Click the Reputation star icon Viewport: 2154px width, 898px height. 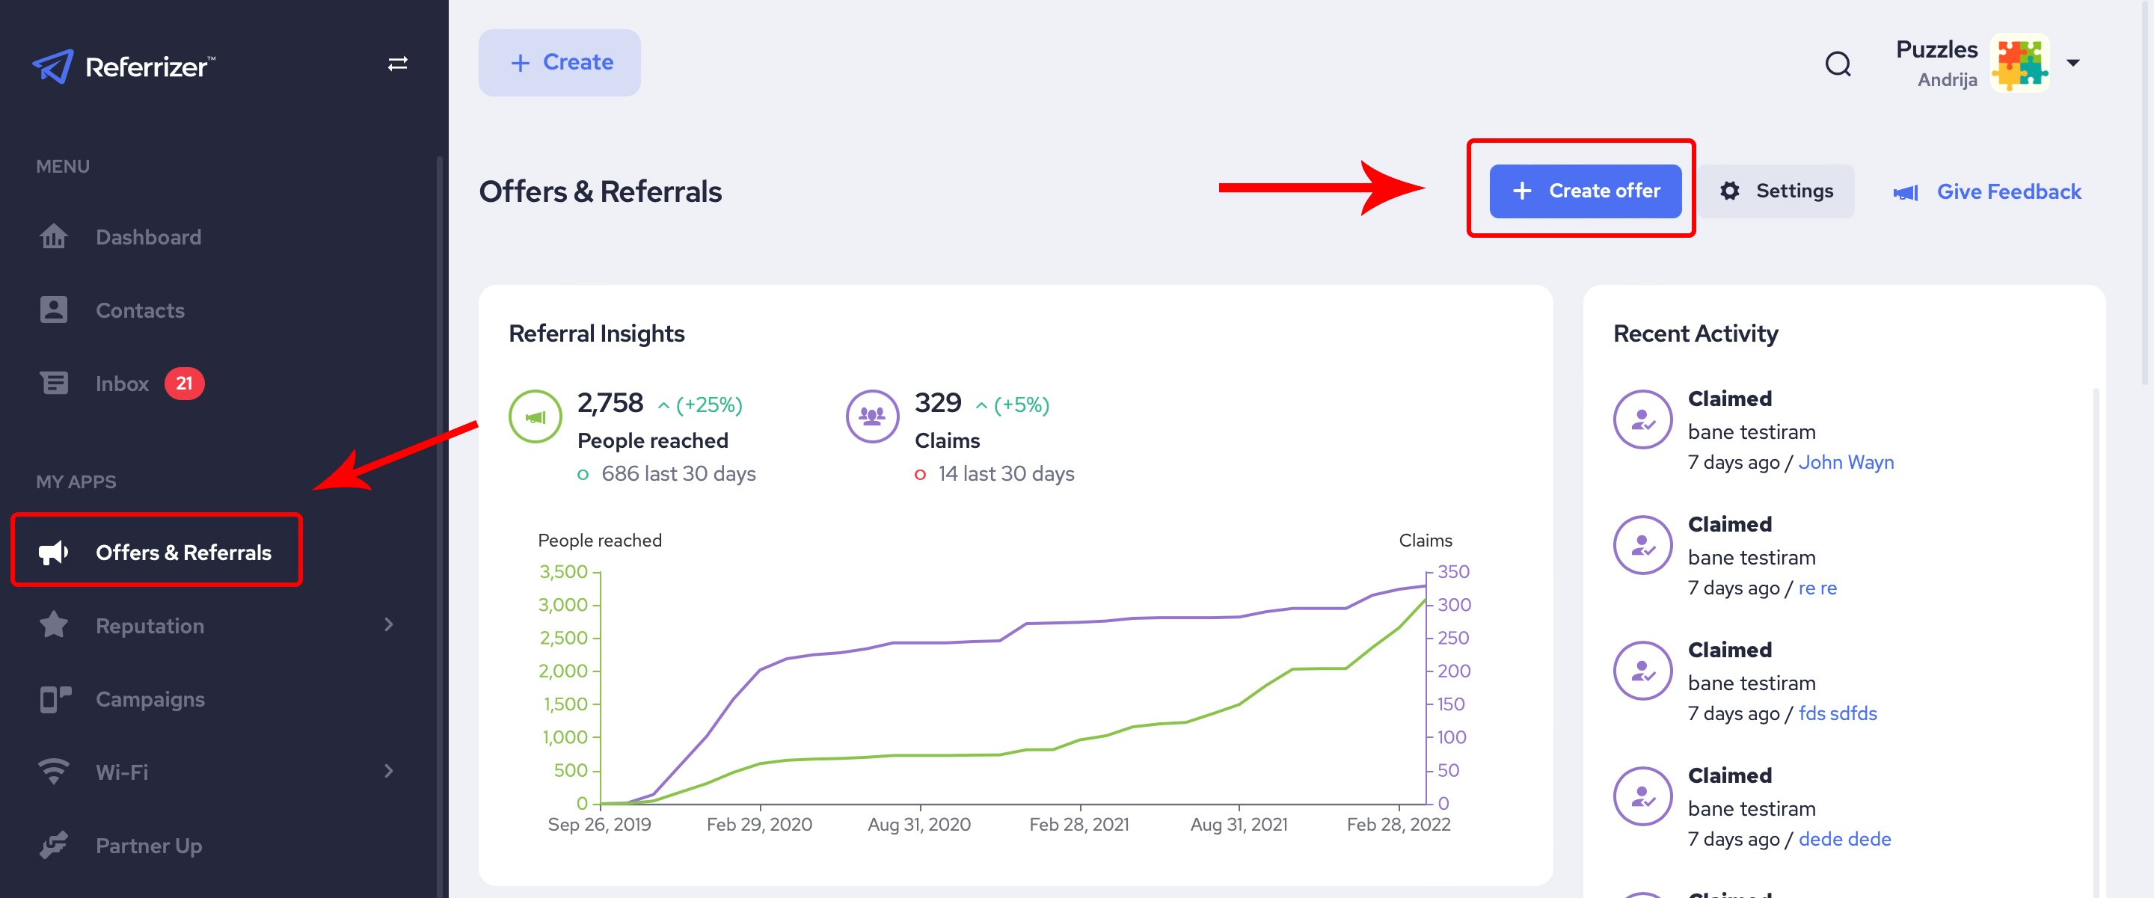[54, 624]
